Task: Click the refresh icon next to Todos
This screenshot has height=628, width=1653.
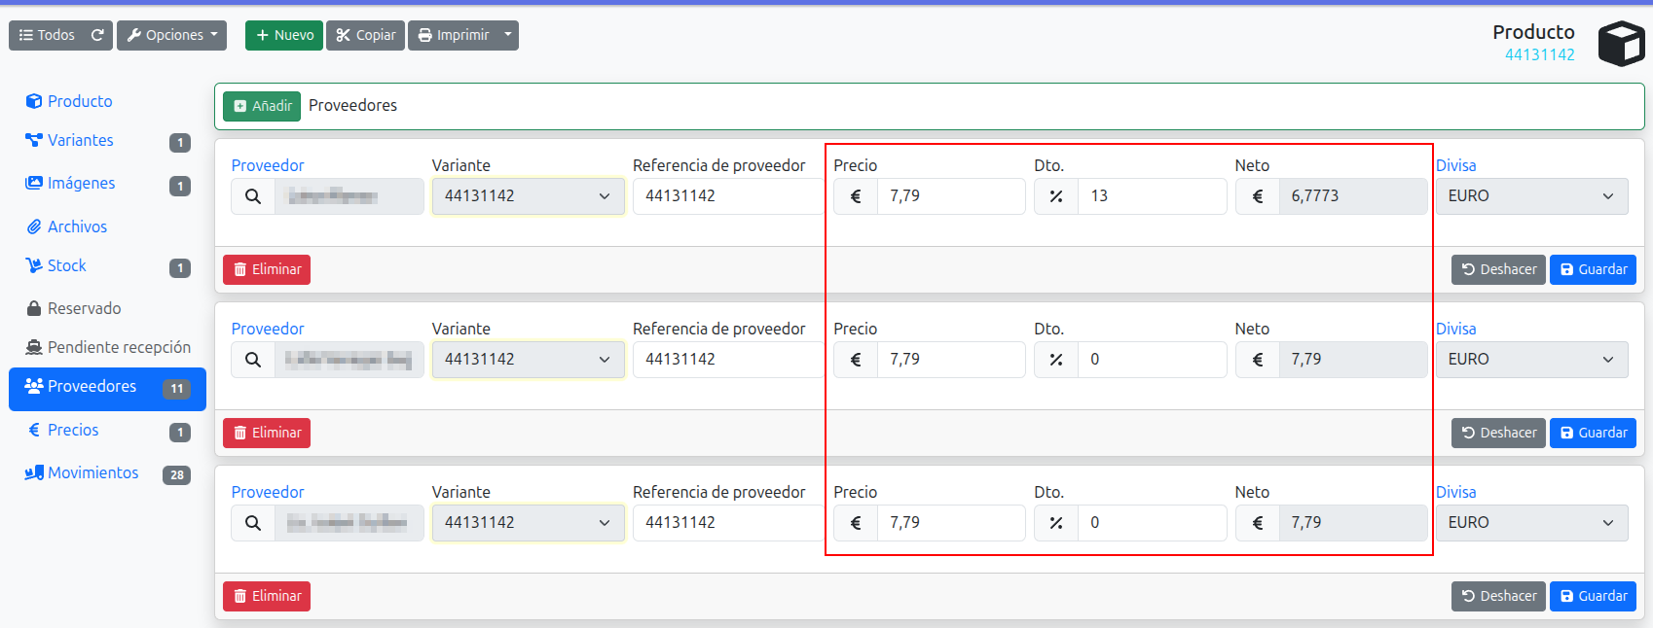Action: click(x=97, y=35)
